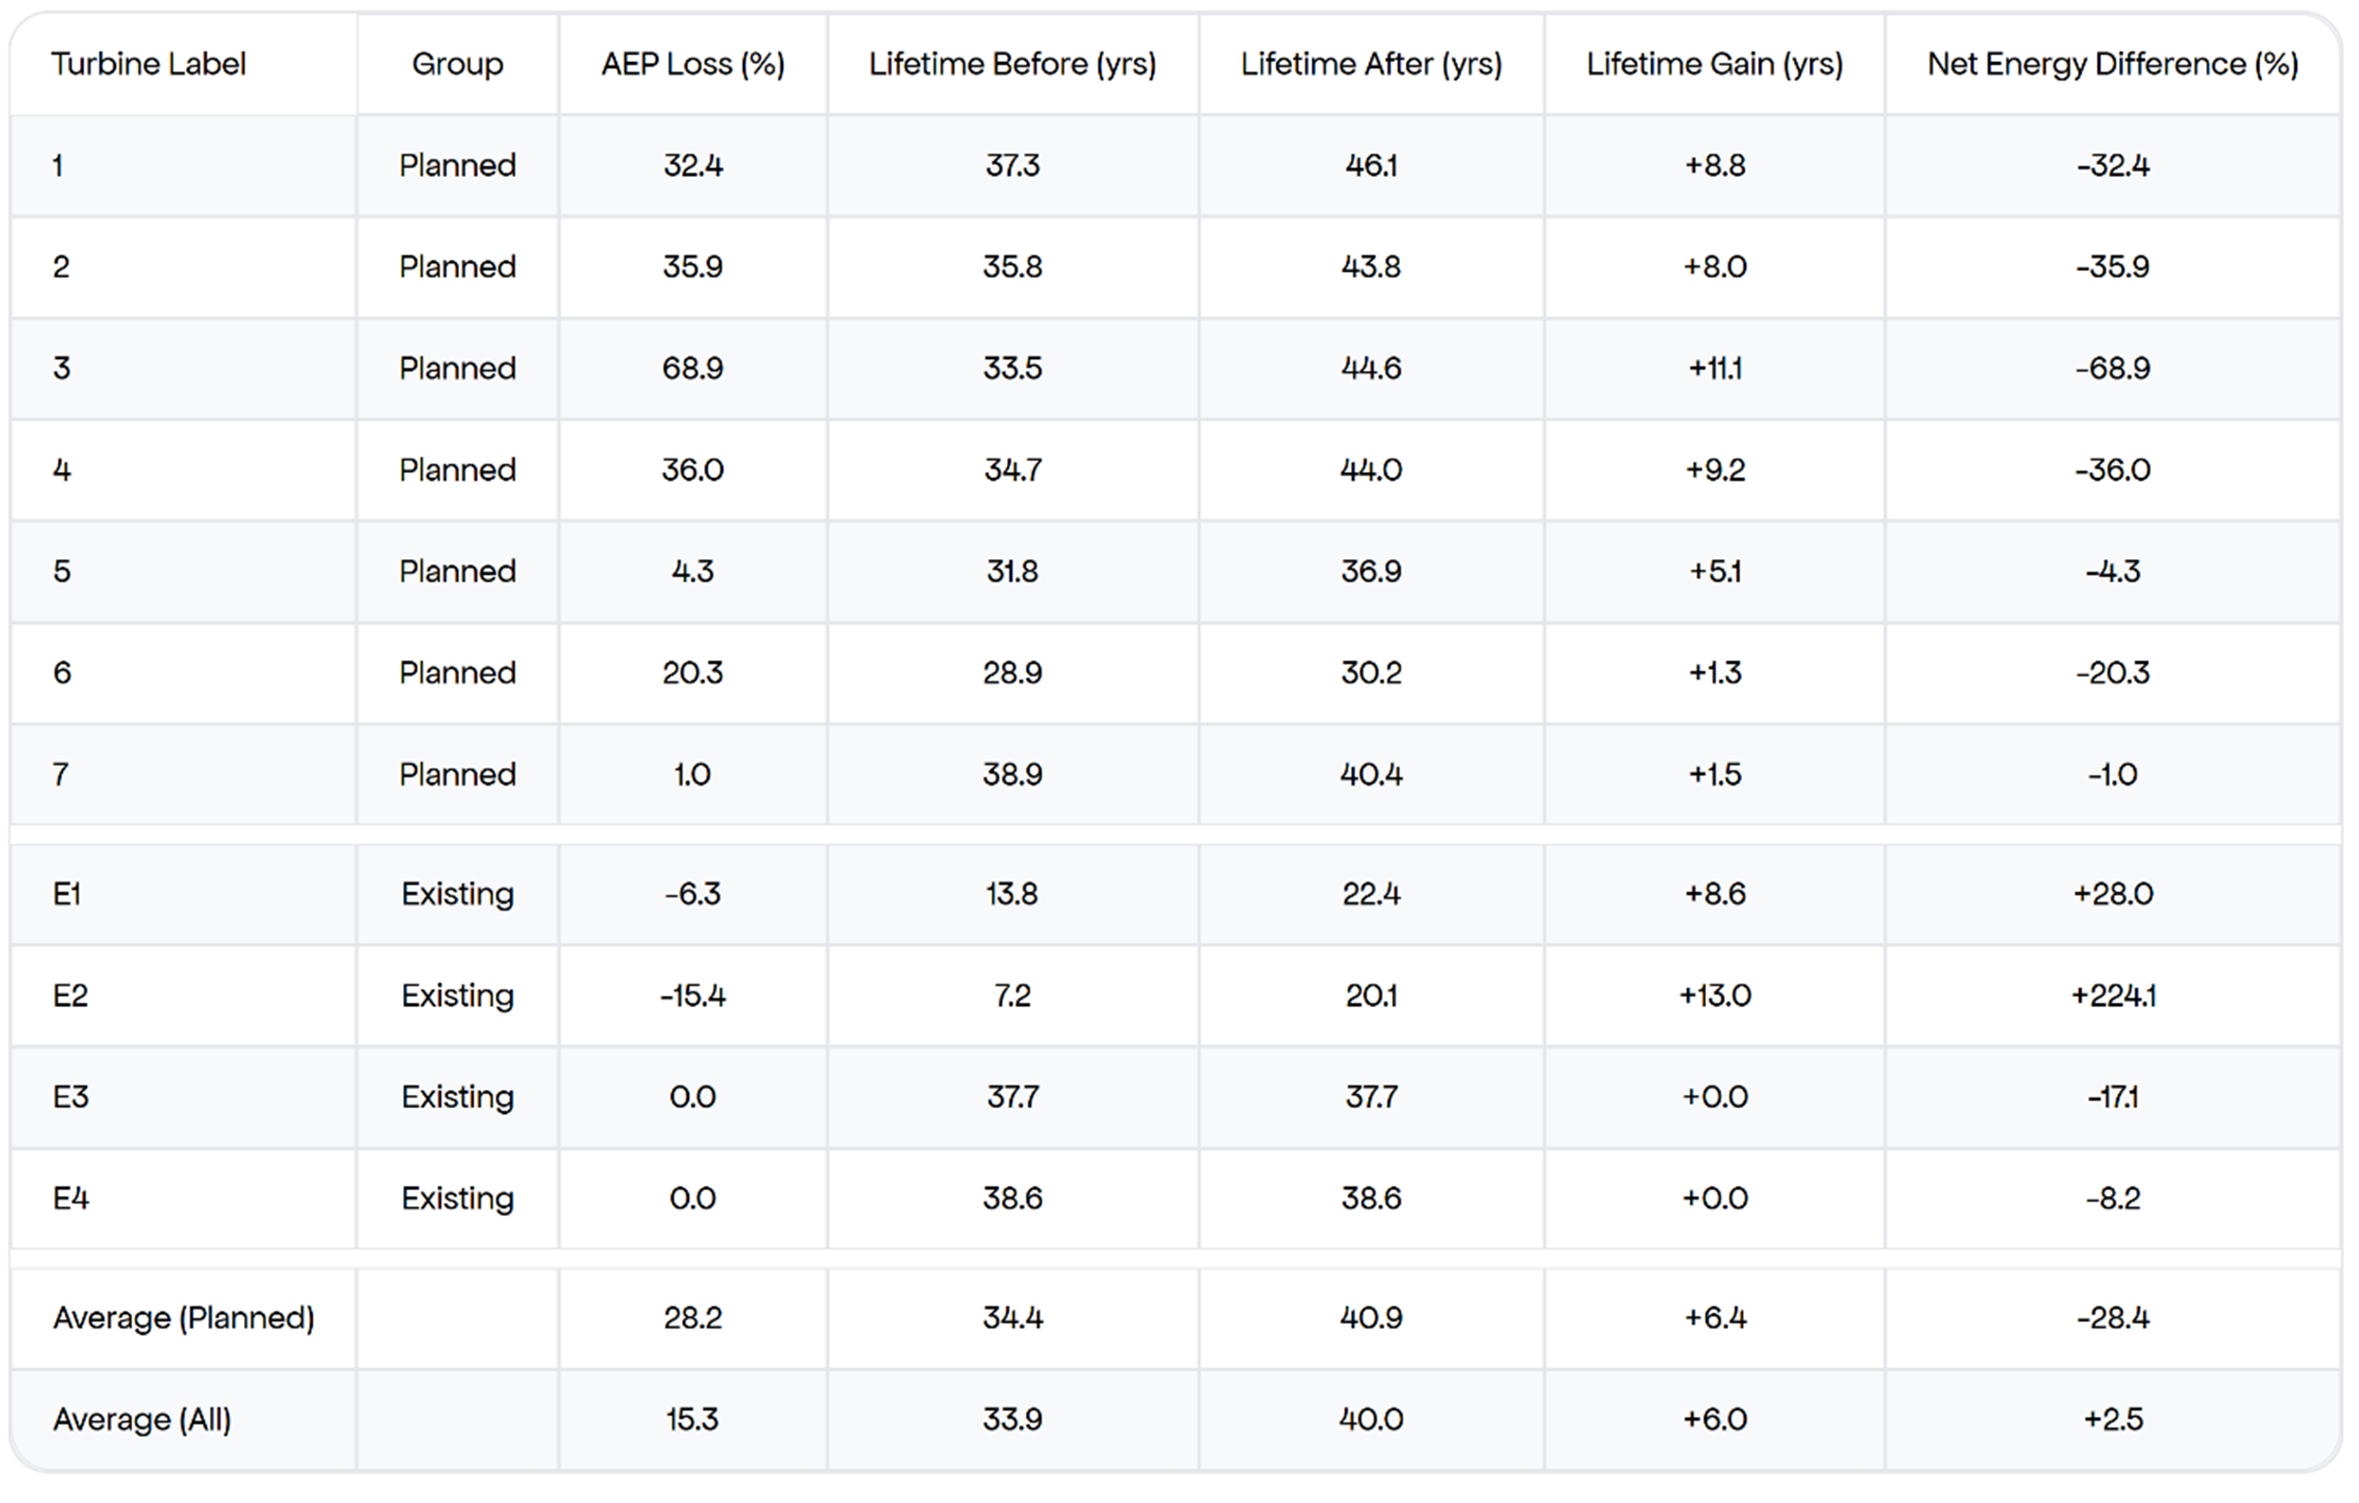Image resolution: width=2359 pixels, height=1503 pixels.
Task: Click the Average (Planned) row label
Action: [184, 1318]
